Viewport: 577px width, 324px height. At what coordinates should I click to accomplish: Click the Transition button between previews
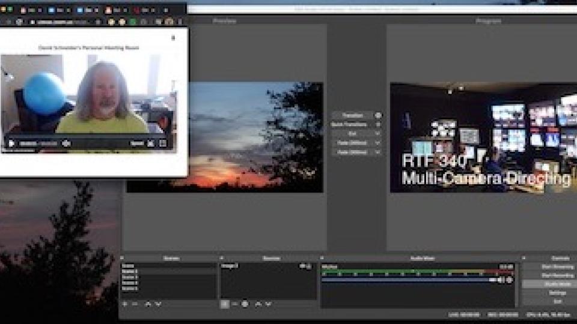click(353, 115)
